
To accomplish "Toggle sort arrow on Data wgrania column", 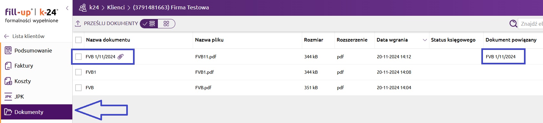I will tap(425, 40).
